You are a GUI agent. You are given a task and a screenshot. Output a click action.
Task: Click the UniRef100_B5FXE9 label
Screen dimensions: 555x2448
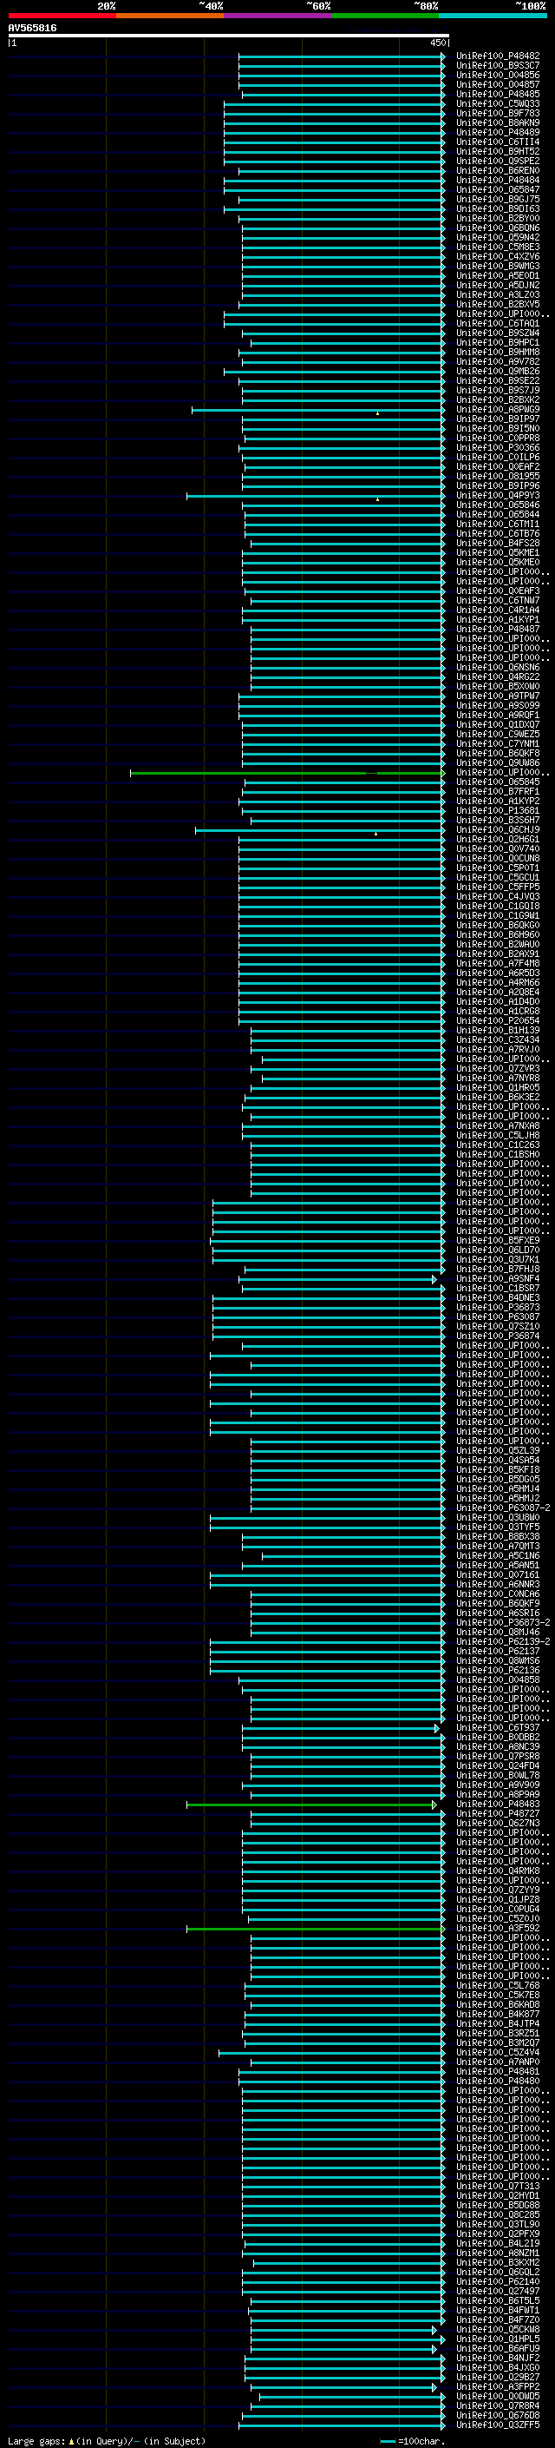click(498, 1240)
